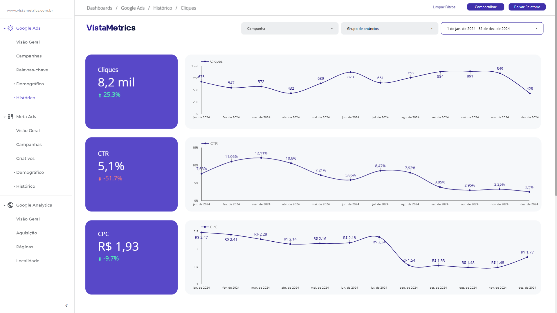This screenshot has width=557, height=313.
Task: Click the CPC chart legend marker
Action: tap(205, 227)
